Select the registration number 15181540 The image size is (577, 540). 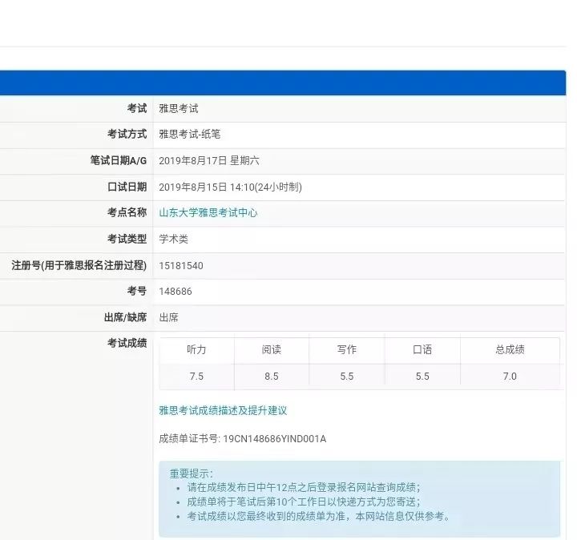point(181,265)
